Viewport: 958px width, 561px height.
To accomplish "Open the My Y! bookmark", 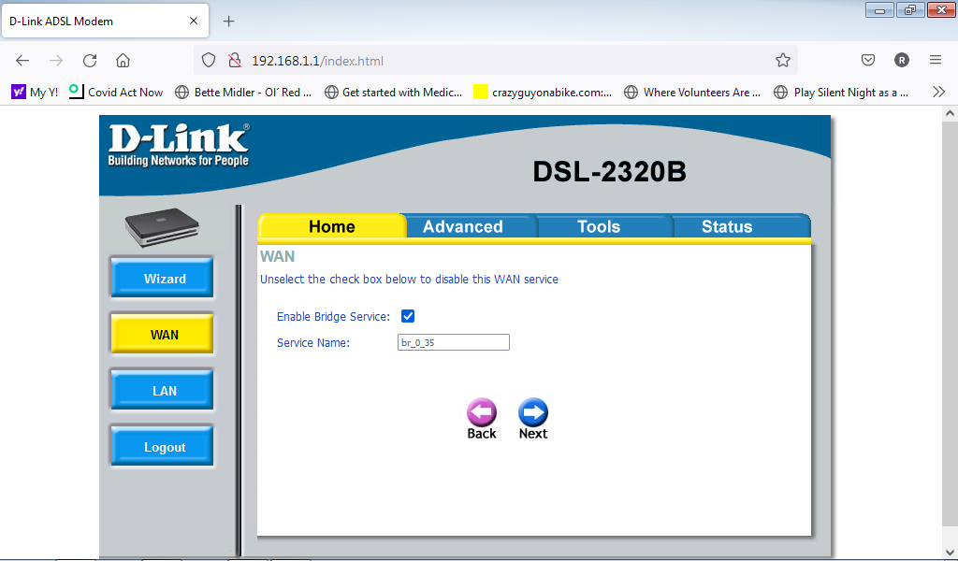I will [x=35, y=93].
